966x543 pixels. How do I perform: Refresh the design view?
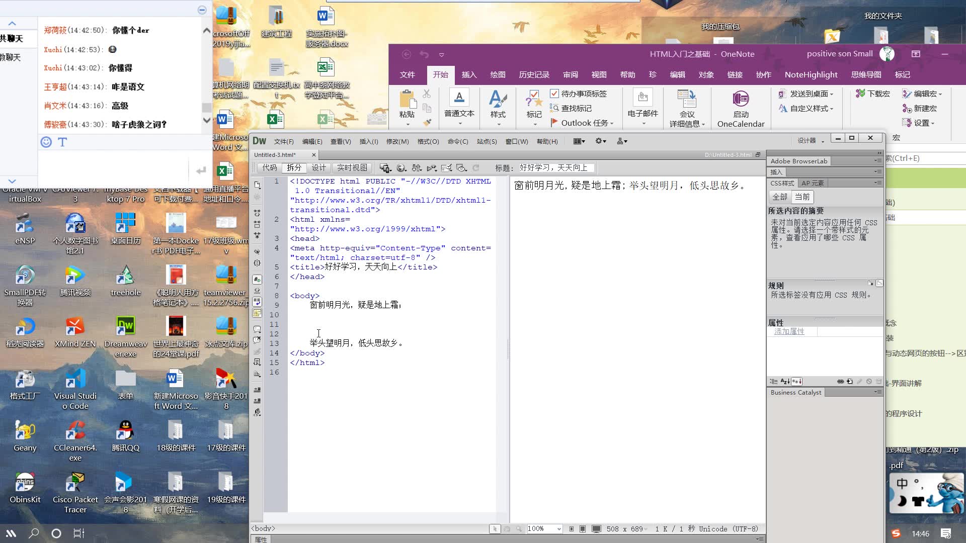coord(476,167)
